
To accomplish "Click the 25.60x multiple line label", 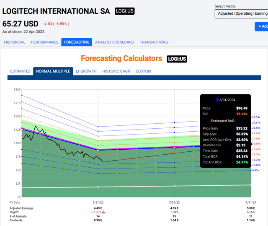I will click(x=256, y=128).
